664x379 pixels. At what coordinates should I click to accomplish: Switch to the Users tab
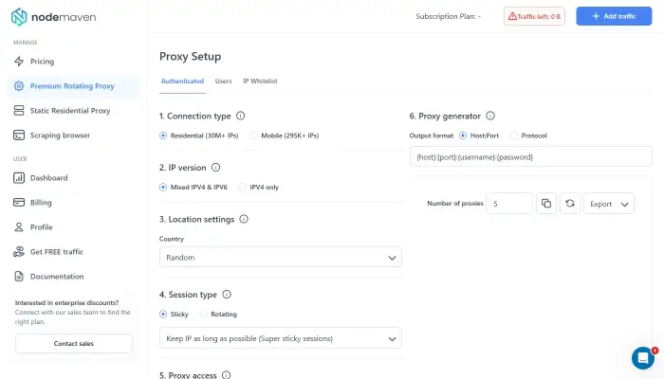(x=223, y=81)
